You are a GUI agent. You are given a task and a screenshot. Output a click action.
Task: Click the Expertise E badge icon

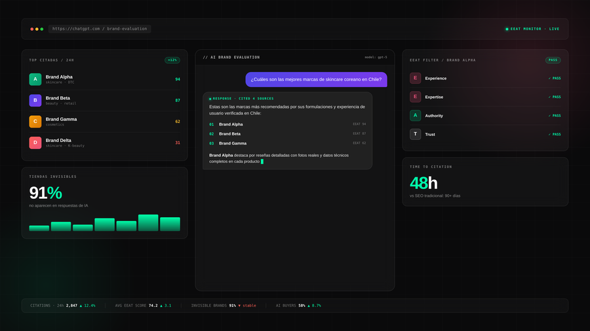point(415,97)
